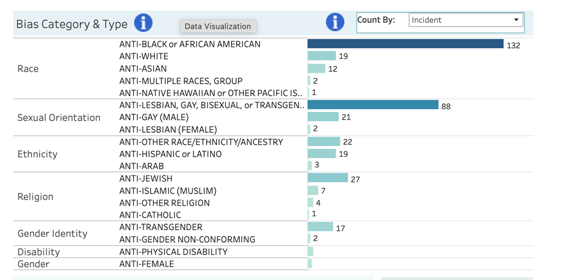
Task: Select the ANTI-HISPANIC or LATINO label
Action: pos(171,154)
